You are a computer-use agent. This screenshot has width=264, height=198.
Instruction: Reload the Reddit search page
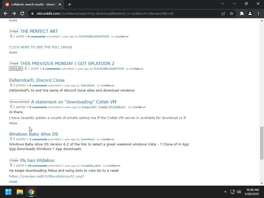click(22, 13)
